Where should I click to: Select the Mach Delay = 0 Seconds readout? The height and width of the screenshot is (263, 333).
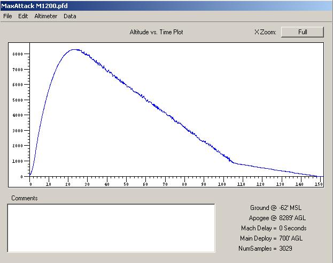tap(274, 228)
